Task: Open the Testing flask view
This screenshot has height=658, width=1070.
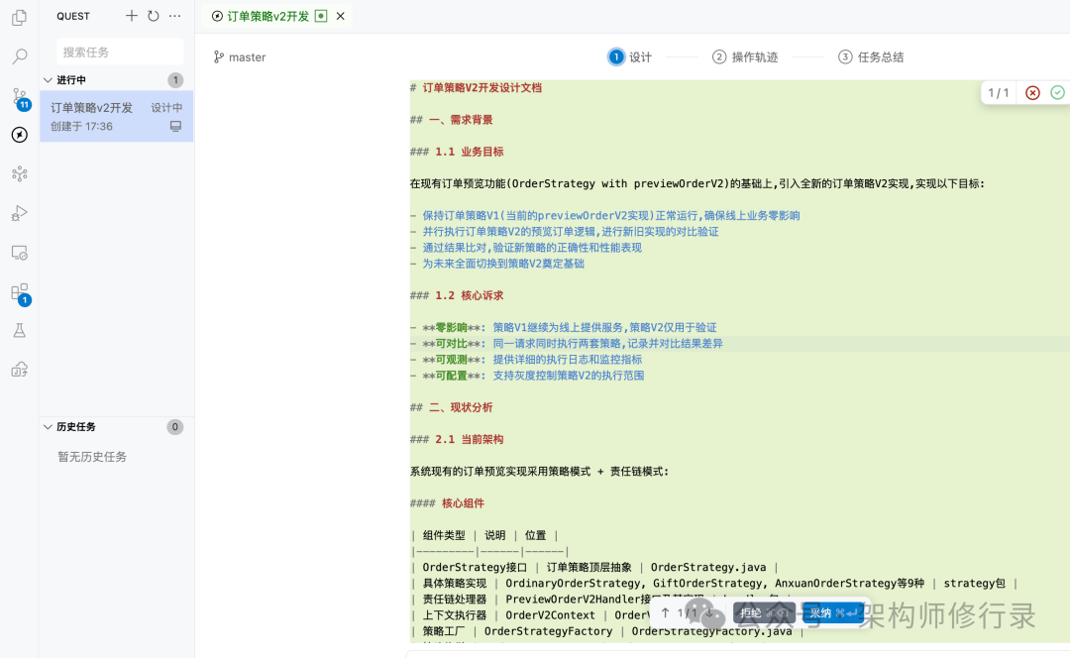Action: click(20, 331)
